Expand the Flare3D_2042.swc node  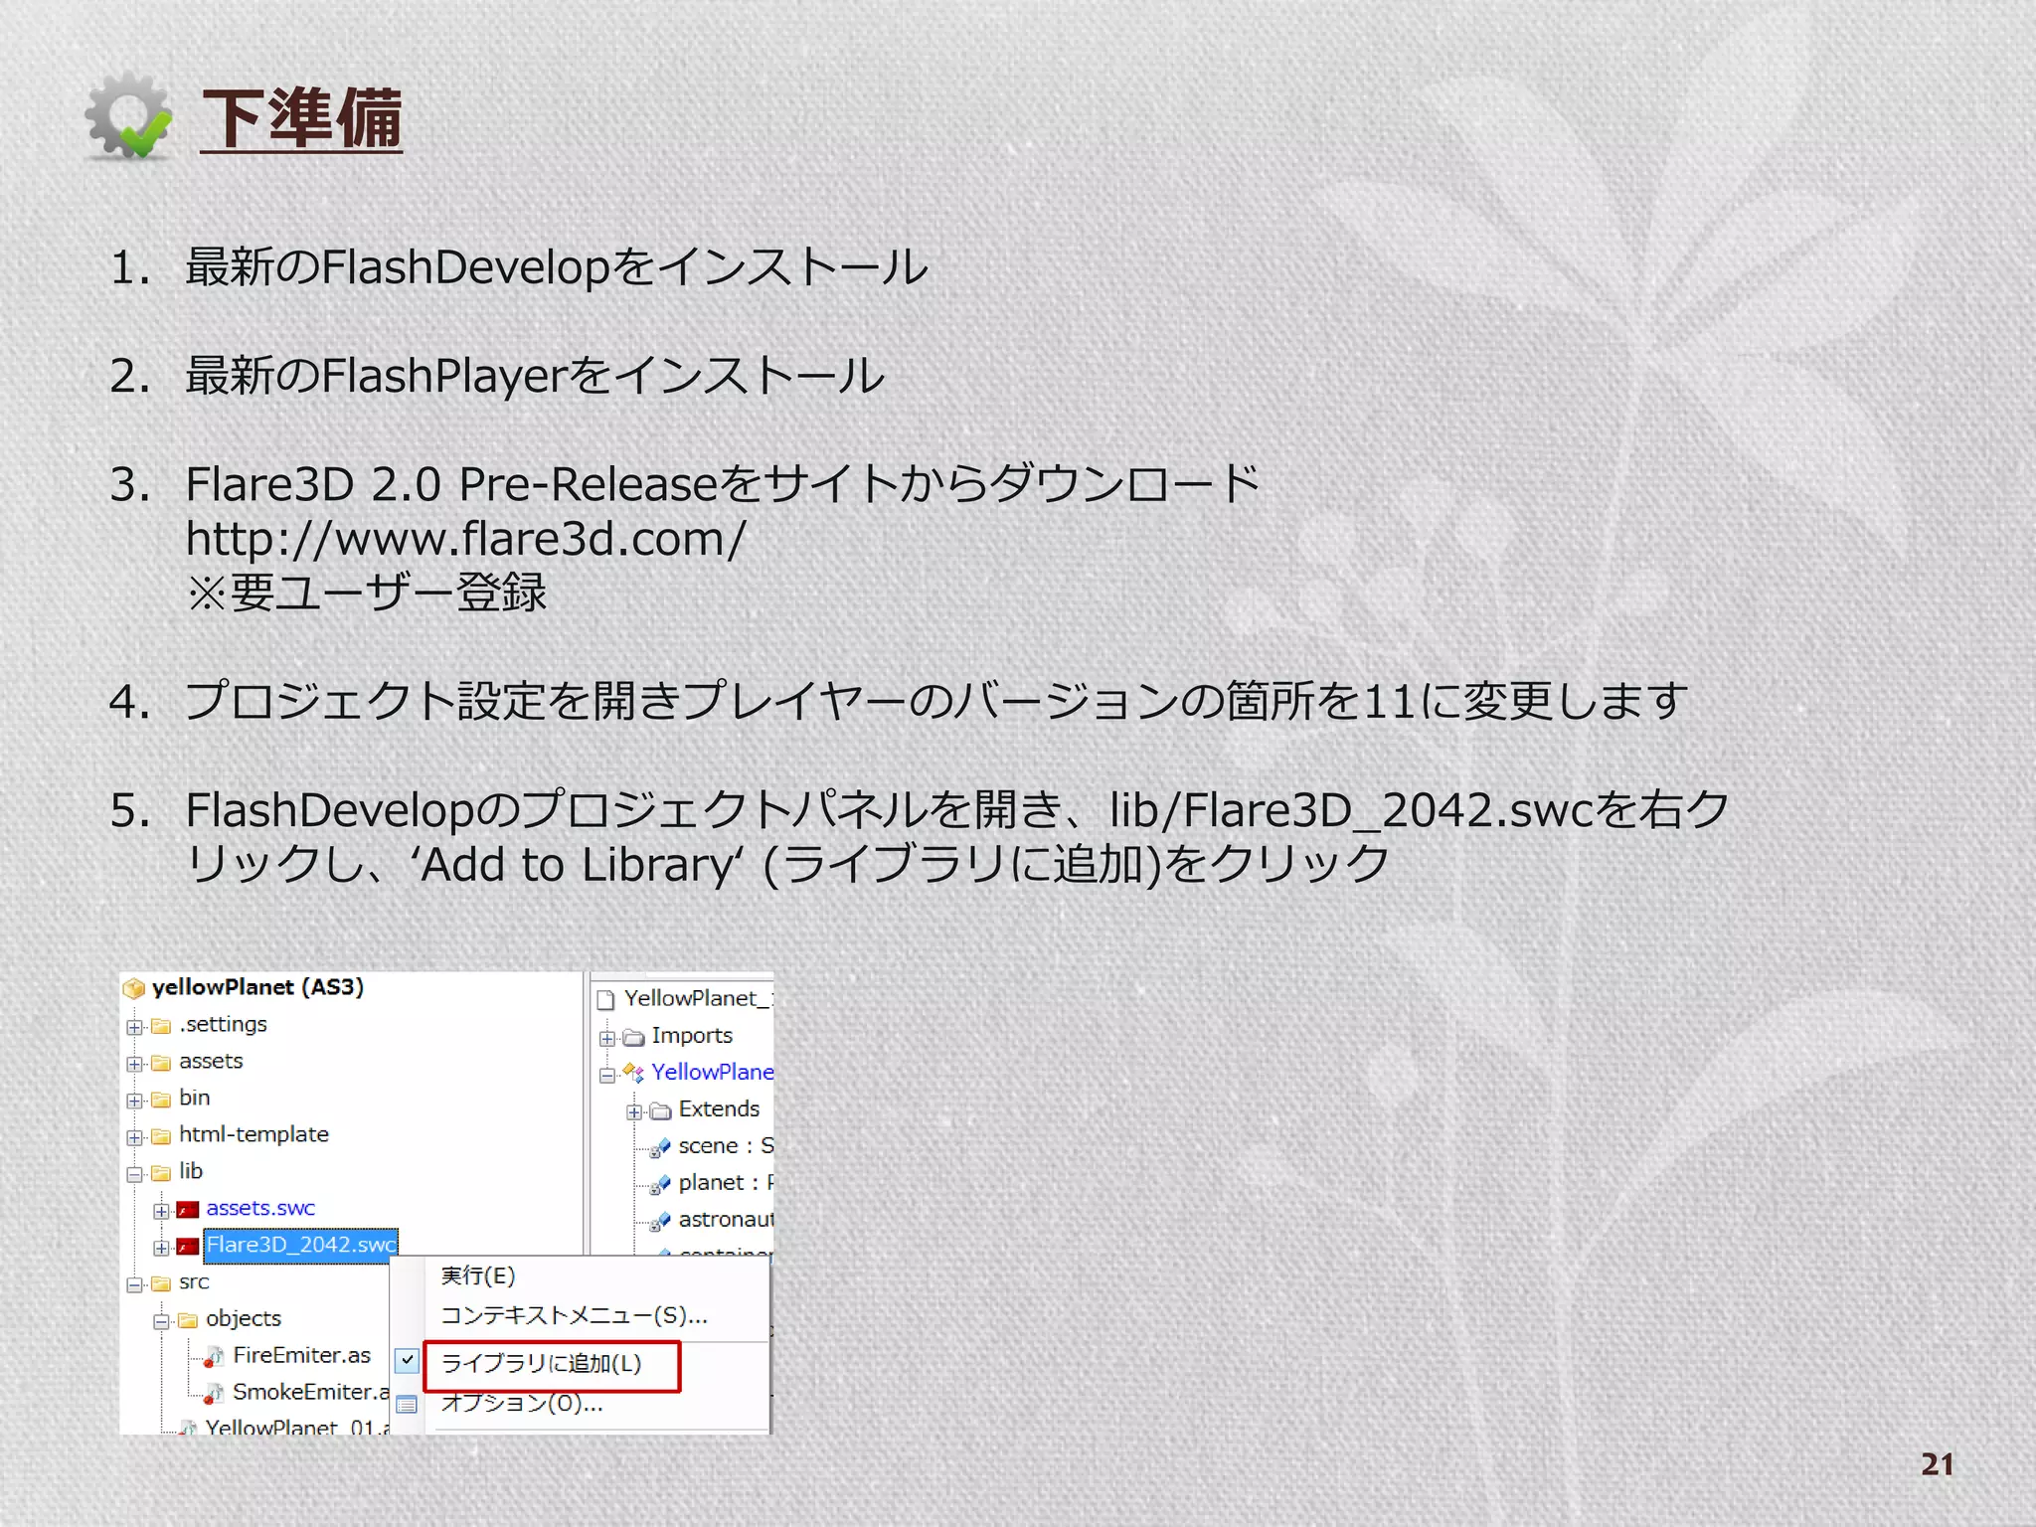point(161,1248)
